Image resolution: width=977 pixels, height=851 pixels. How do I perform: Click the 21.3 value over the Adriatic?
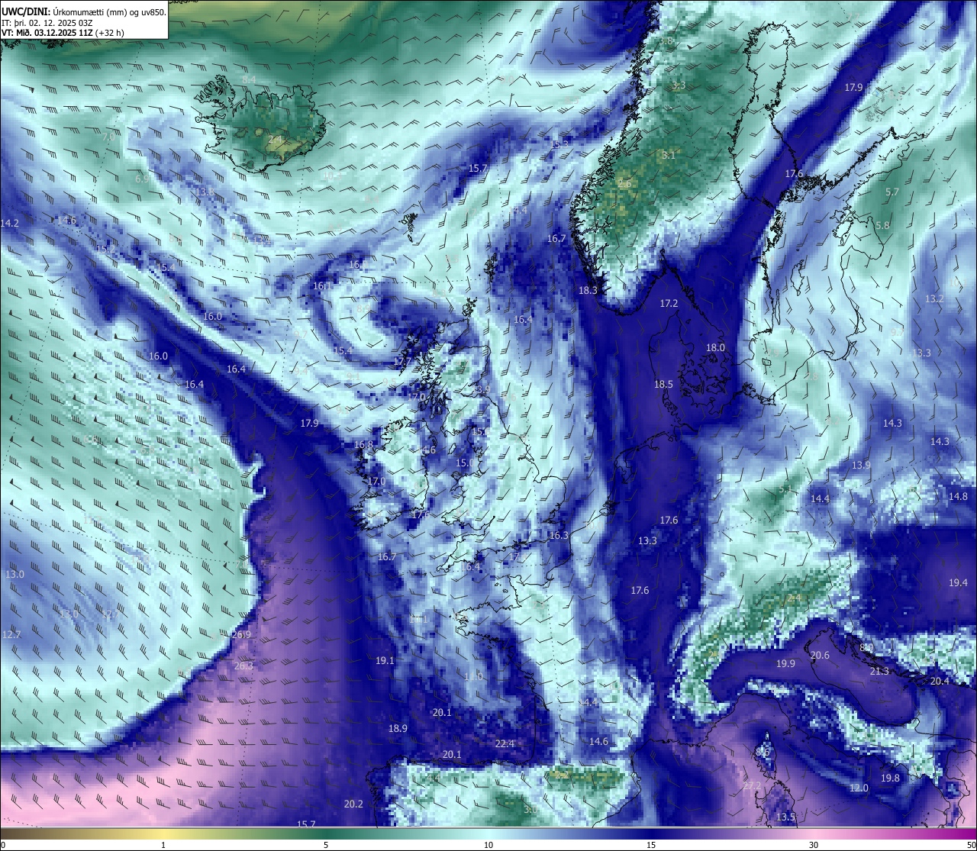(x=879, y=672)
